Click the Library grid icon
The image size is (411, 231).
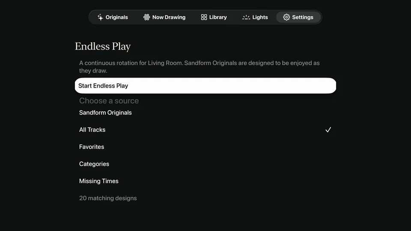(204, 17)
